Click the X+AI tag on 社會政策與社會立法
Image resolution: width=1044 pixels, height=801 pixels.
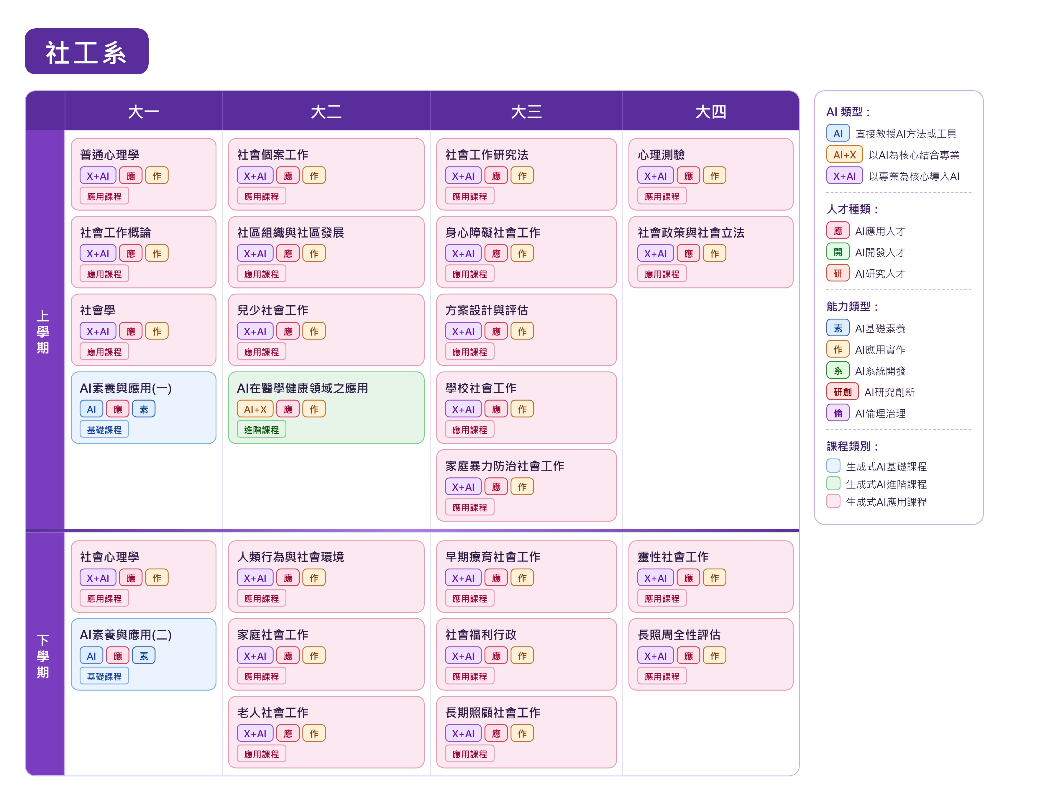coord(655,253)
